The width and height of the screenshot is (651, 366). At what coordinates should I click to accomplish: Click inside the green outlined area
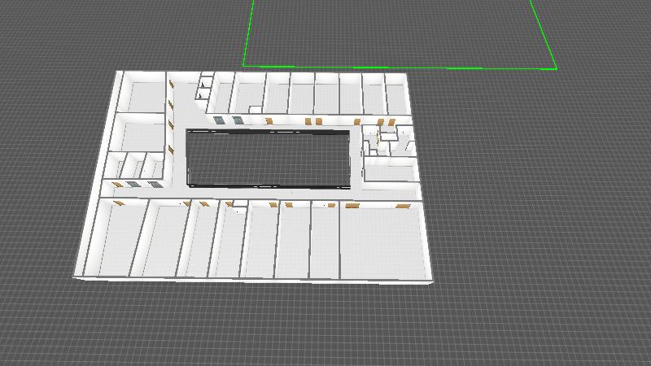(399, 33)
